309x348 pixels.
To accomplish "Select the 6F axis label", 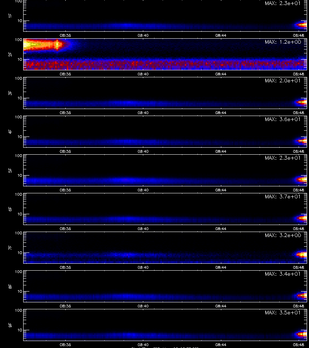I will pos(10,209).
